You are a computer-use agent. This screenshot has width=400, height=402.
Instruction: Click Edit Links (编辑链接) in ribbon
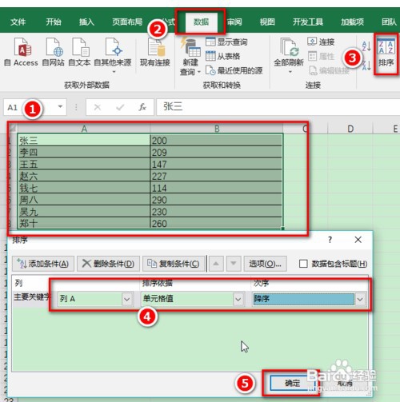tap(329, 70)
